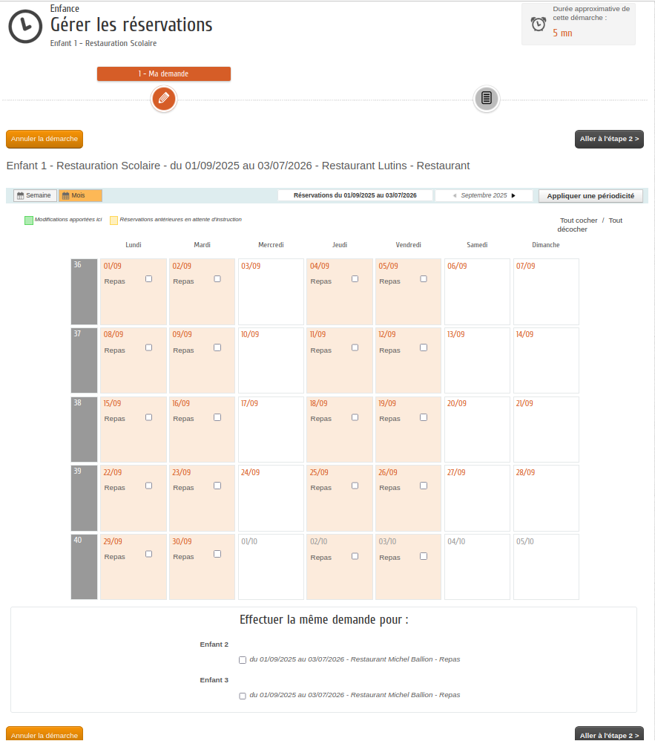
Task: Click the Tout cocher link
Action: click(x=579, y=221)
